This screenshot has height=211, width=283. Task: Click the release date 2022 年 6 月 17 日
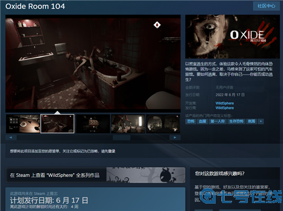click(230, 95)
